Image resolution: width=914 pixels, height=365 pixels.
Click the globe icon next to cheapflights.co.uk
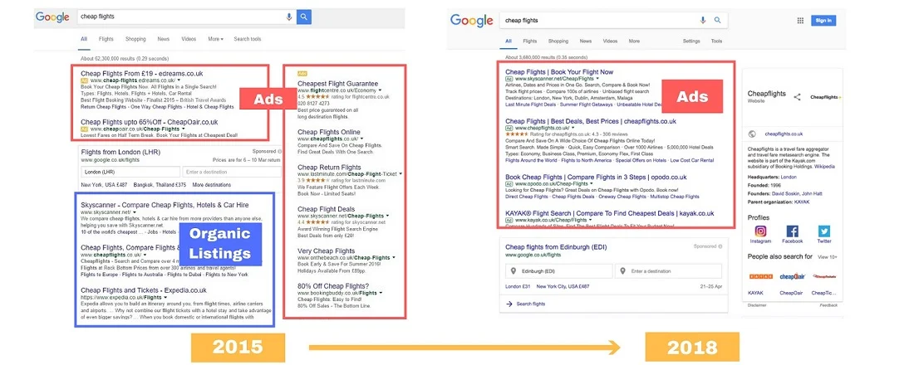click(x=752, y=134)
